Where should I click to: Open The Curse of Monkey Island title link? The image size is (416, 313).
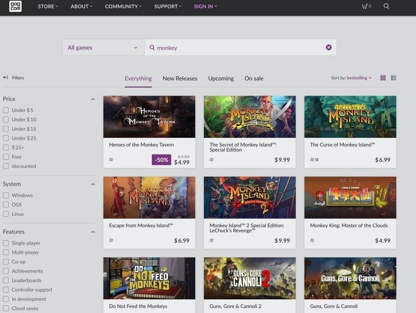tap(342, 145)
